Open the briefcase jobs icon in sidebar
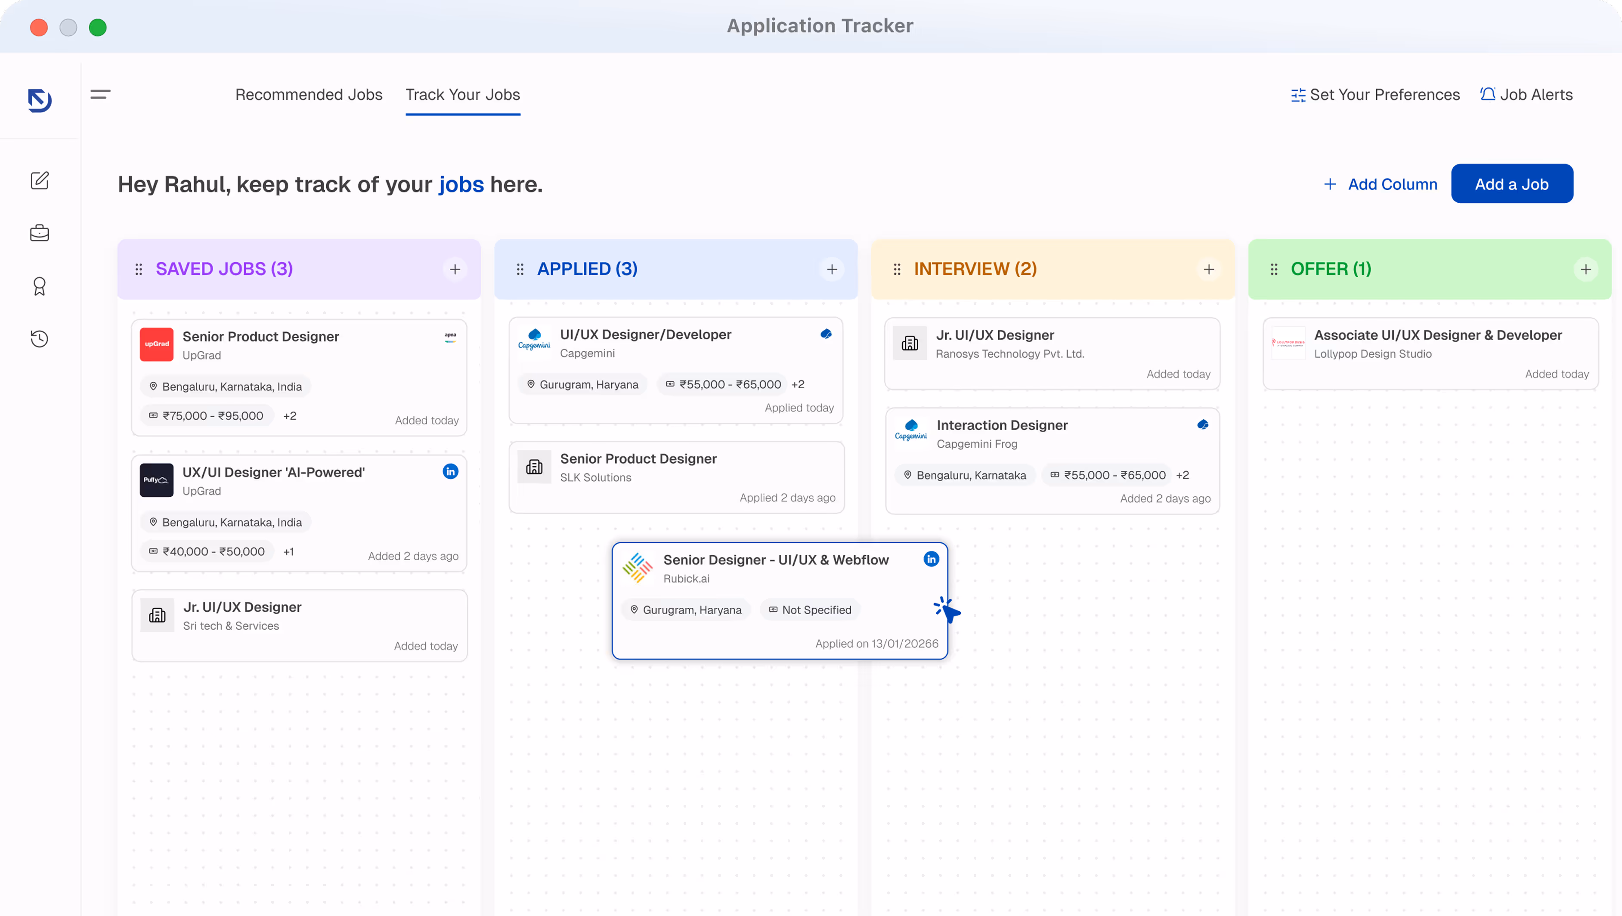1622x916 pixels. (40, 234)
